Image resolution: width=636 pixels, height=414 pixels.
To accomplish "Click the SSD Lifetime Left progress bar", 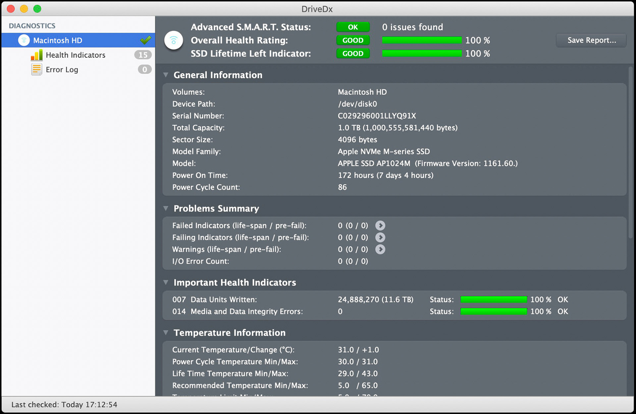I will (422, 54).
